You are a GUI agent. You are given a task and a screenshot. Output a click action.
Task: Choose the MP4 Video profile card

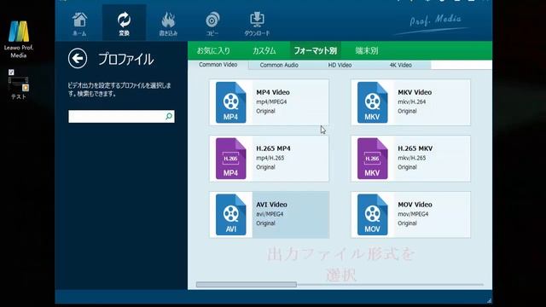coord(270,102)
